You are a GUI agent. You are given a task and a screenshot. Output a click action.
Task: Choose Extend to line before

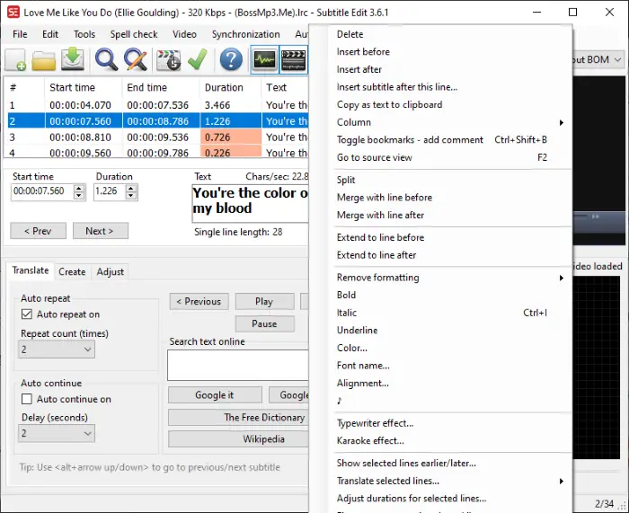click(381, 237)
